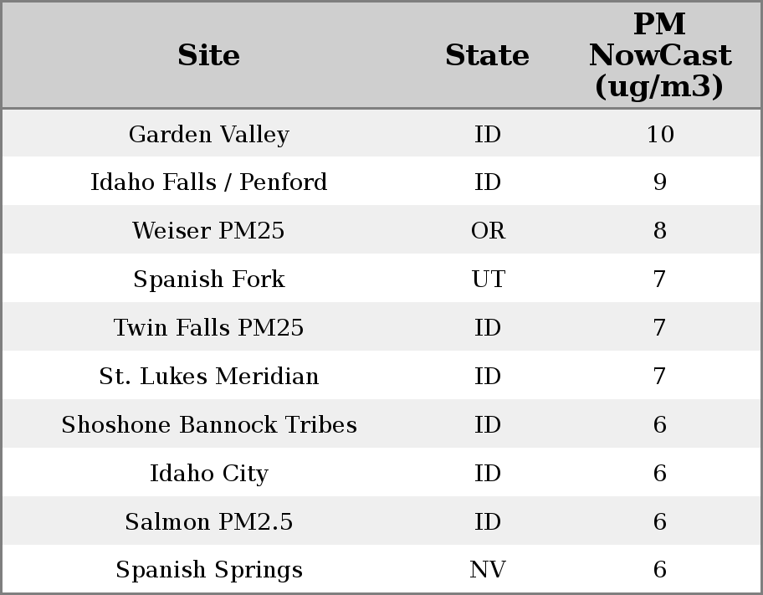Select the NowCast value 10
The height and width of the screenshot is (595, 763).
(x=660, y=135)
